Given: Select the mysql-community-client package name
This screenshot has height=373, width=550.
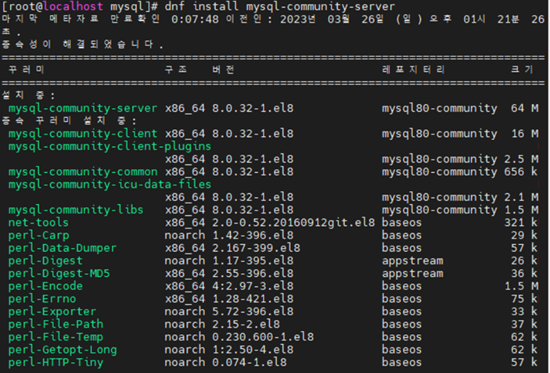Looking at the screenshot, I should tap(82, 133).
